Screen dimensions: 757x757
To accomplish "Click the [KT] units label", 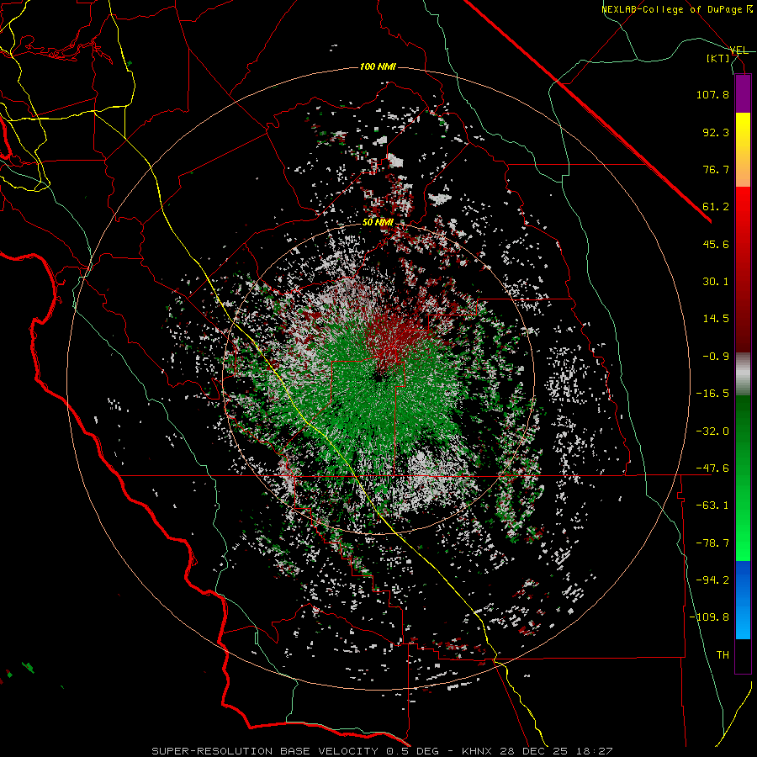I will tap(718, 58).
